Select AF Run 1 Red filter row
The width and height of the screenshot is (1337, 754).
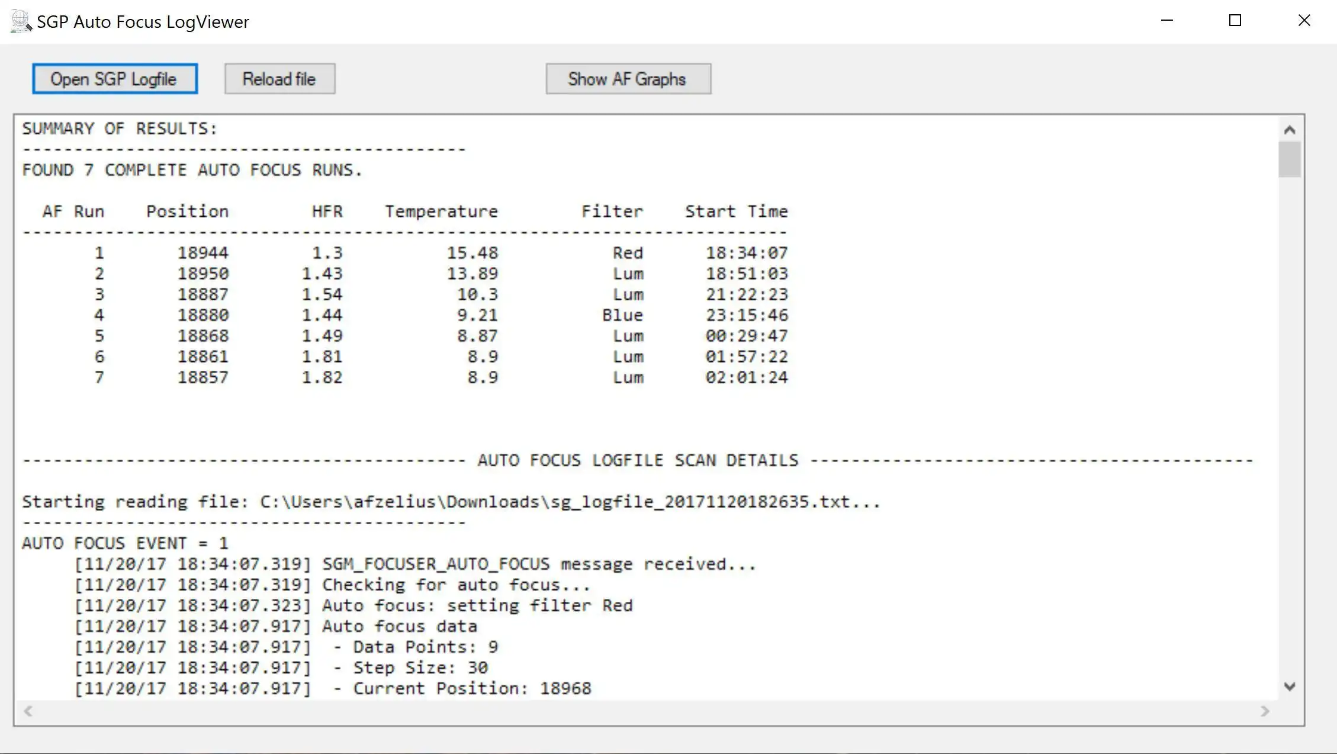pyautogui.click(x=405, y=252)
